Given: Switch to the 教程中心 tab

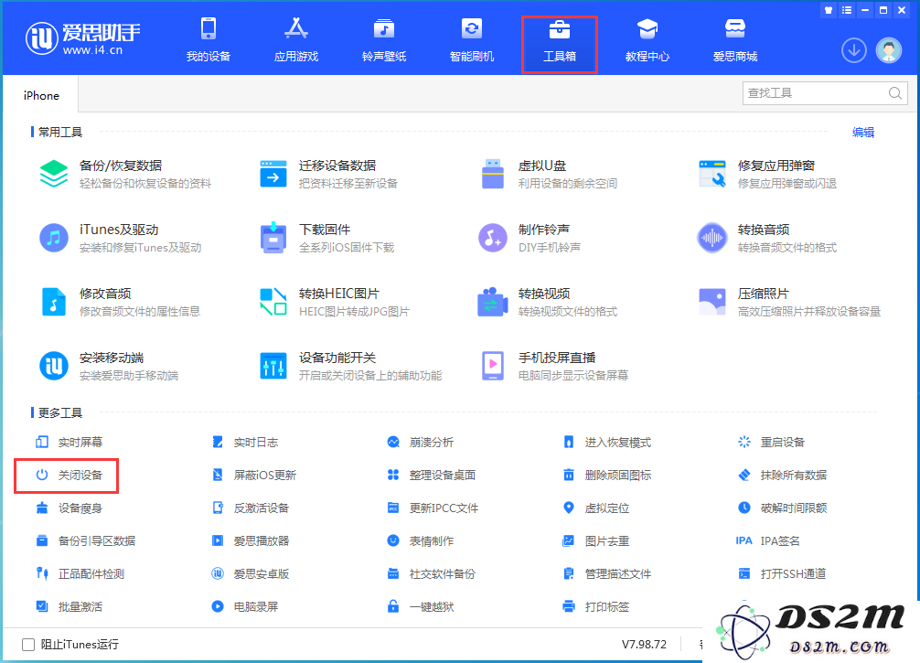Looking at the screenshot, I should coord(647,40).
